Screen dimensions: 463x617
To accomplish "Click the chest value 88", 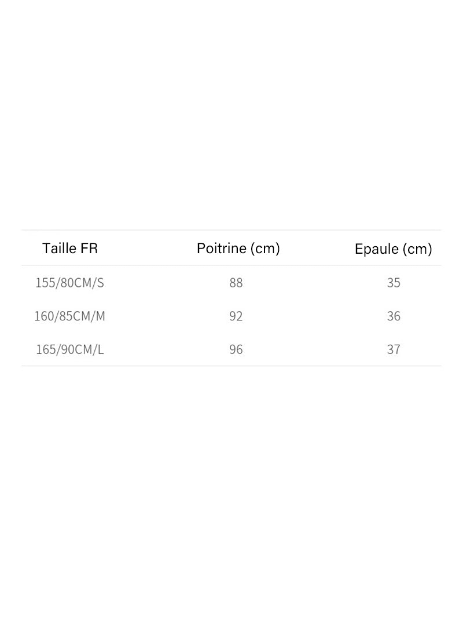I will (x=236, y=283).
